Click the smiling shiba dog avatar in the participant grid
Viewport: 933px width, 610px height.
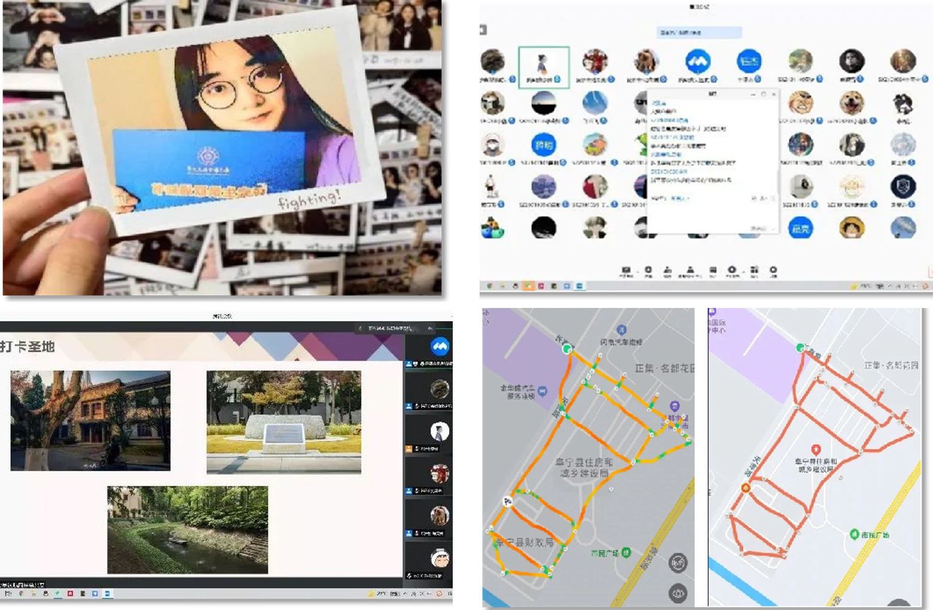pos(851,103)
